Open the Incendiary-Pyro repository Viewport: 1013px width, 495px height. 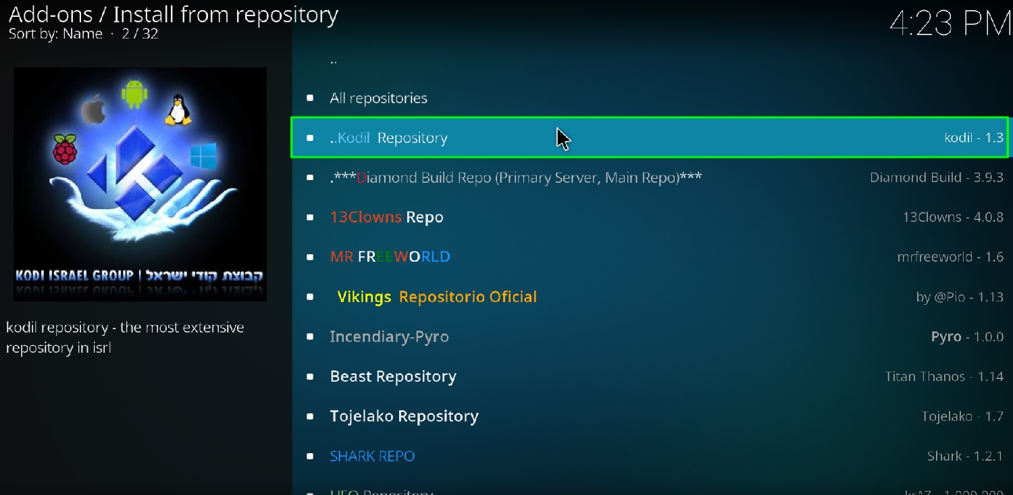pyautogui.click(x=650, y=337)
